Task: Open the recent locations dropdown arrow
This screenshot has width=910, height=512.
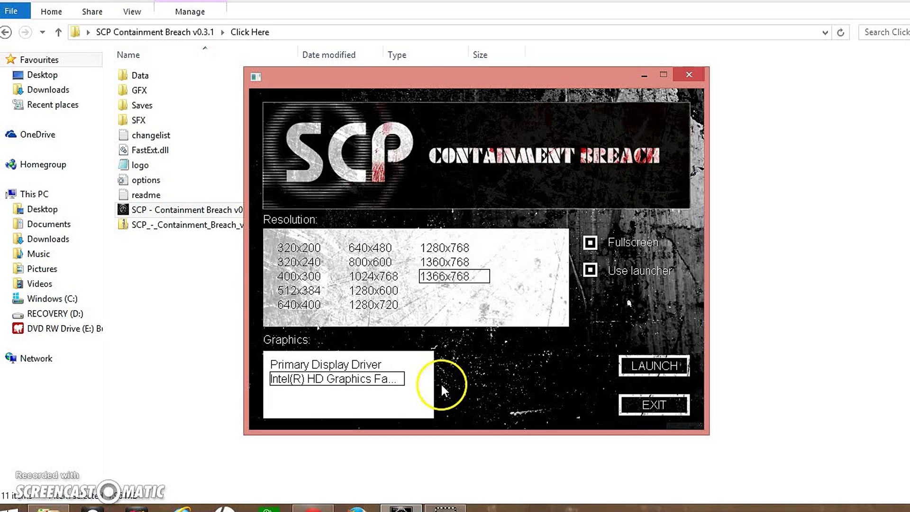Action: pyautogui.click(x=42, y=32)
